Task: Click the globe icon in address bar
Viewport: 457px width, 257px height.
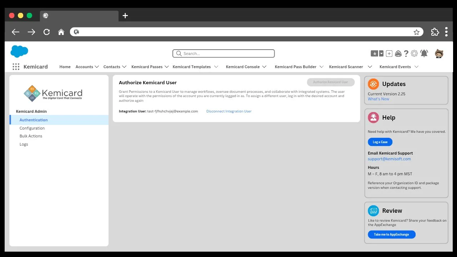Action: pyautogui.click(x=76, y=32)
